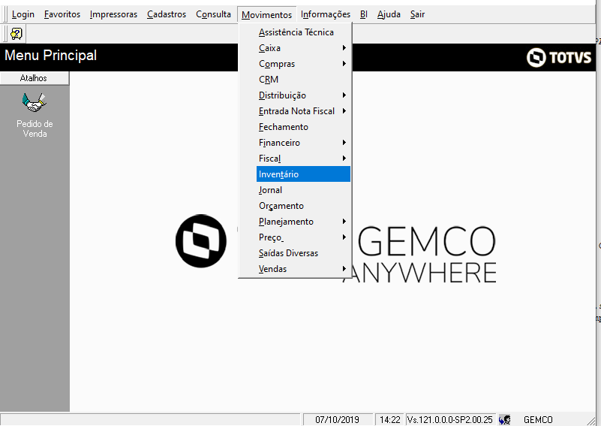Click the date 07/10/2019 in status bar
The height and width of the screenshot is (426, 601).
pos(338,419)
